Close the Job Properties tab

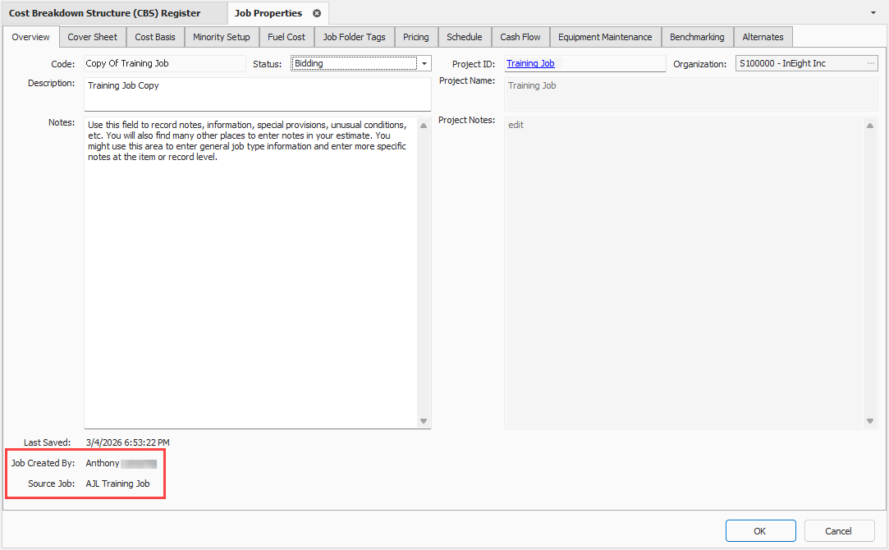(317, 13)
